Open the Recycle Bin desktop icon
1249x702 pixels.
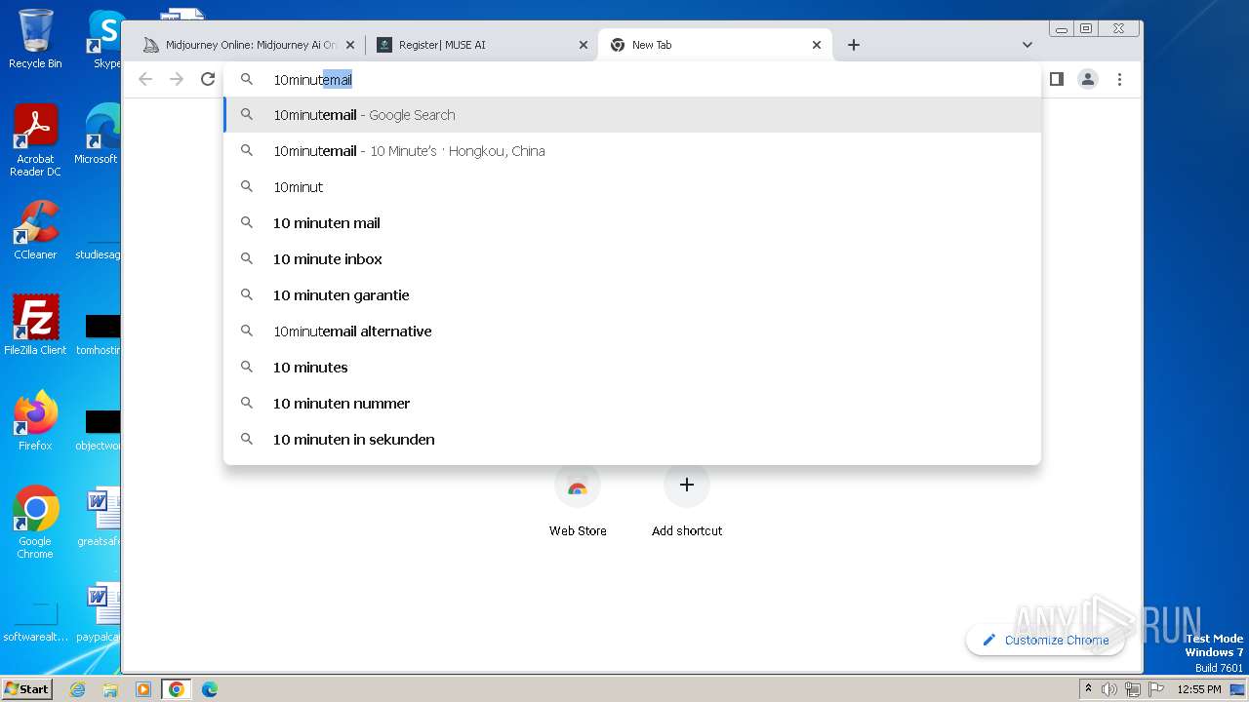[x=35, y=39]
